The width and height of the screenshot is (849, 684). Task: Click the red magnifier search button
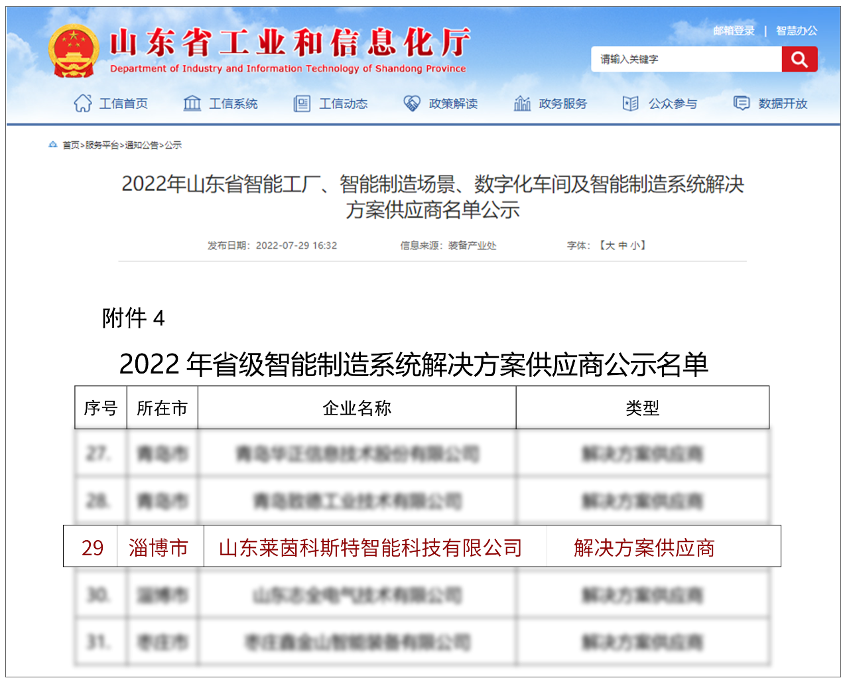tap(799, 60)
